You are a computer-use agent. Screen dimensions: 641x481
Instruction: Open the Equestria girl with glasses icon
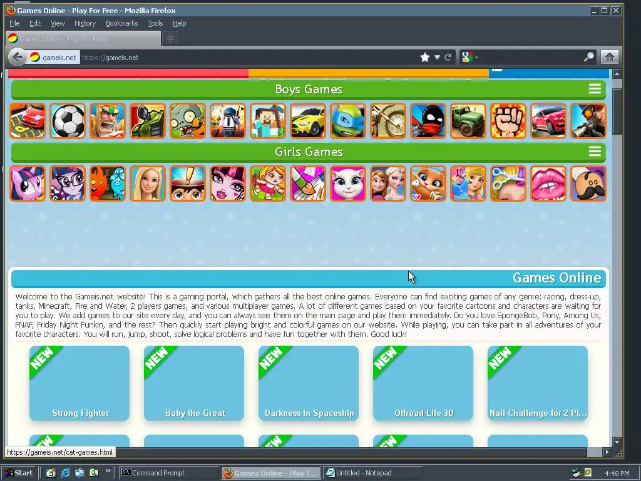pyautogui.click(x=68, y=184)
